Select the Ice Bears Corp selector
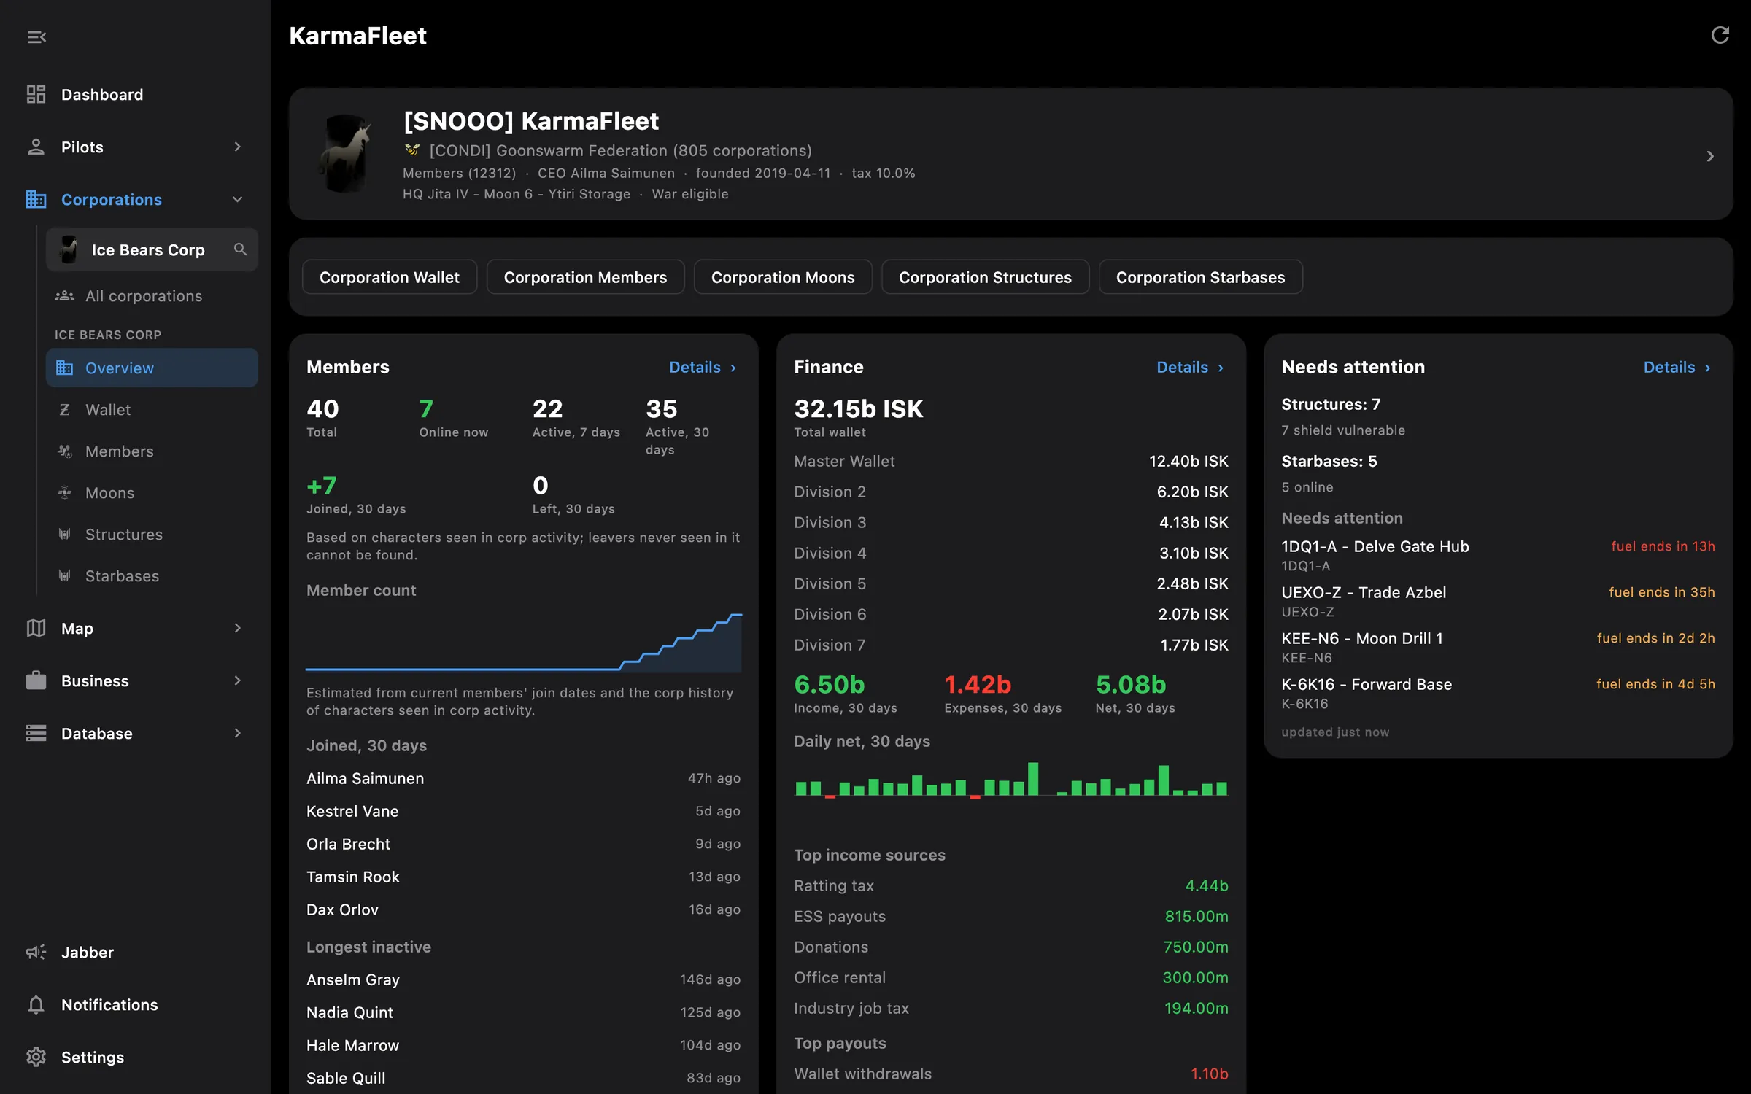This screenshot has width=1751, height=1094. (152, 249)
